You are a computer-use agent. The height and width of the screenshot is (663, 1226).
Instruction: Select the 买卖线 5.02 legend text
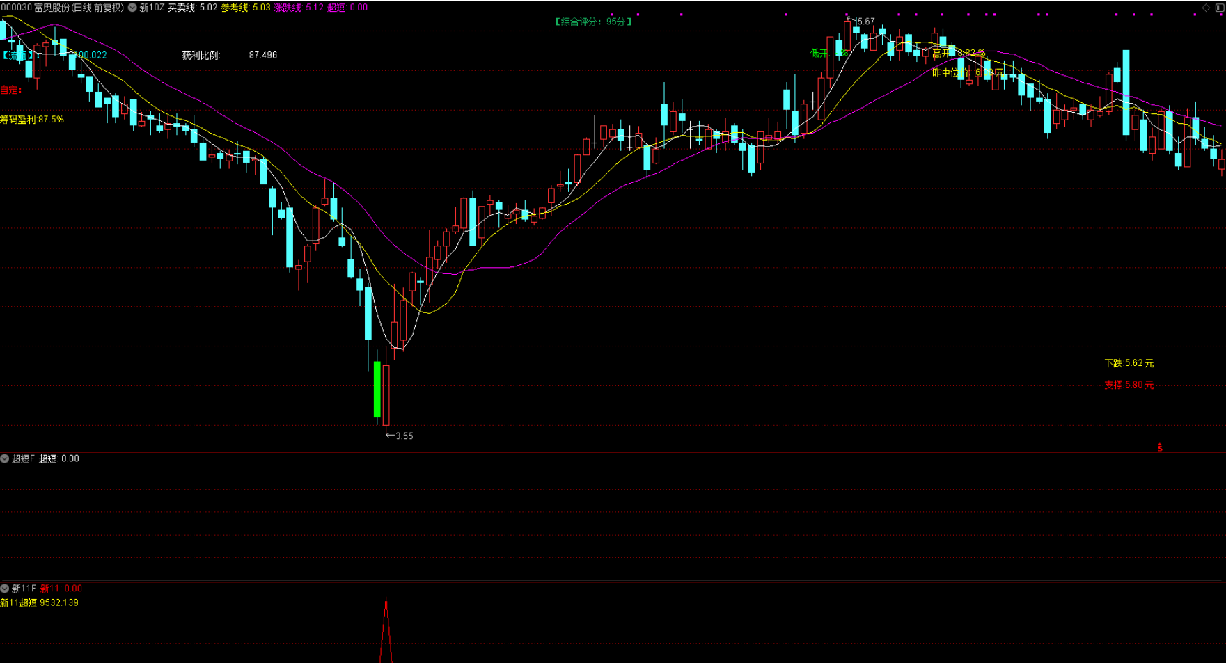(x=193, y=8)
